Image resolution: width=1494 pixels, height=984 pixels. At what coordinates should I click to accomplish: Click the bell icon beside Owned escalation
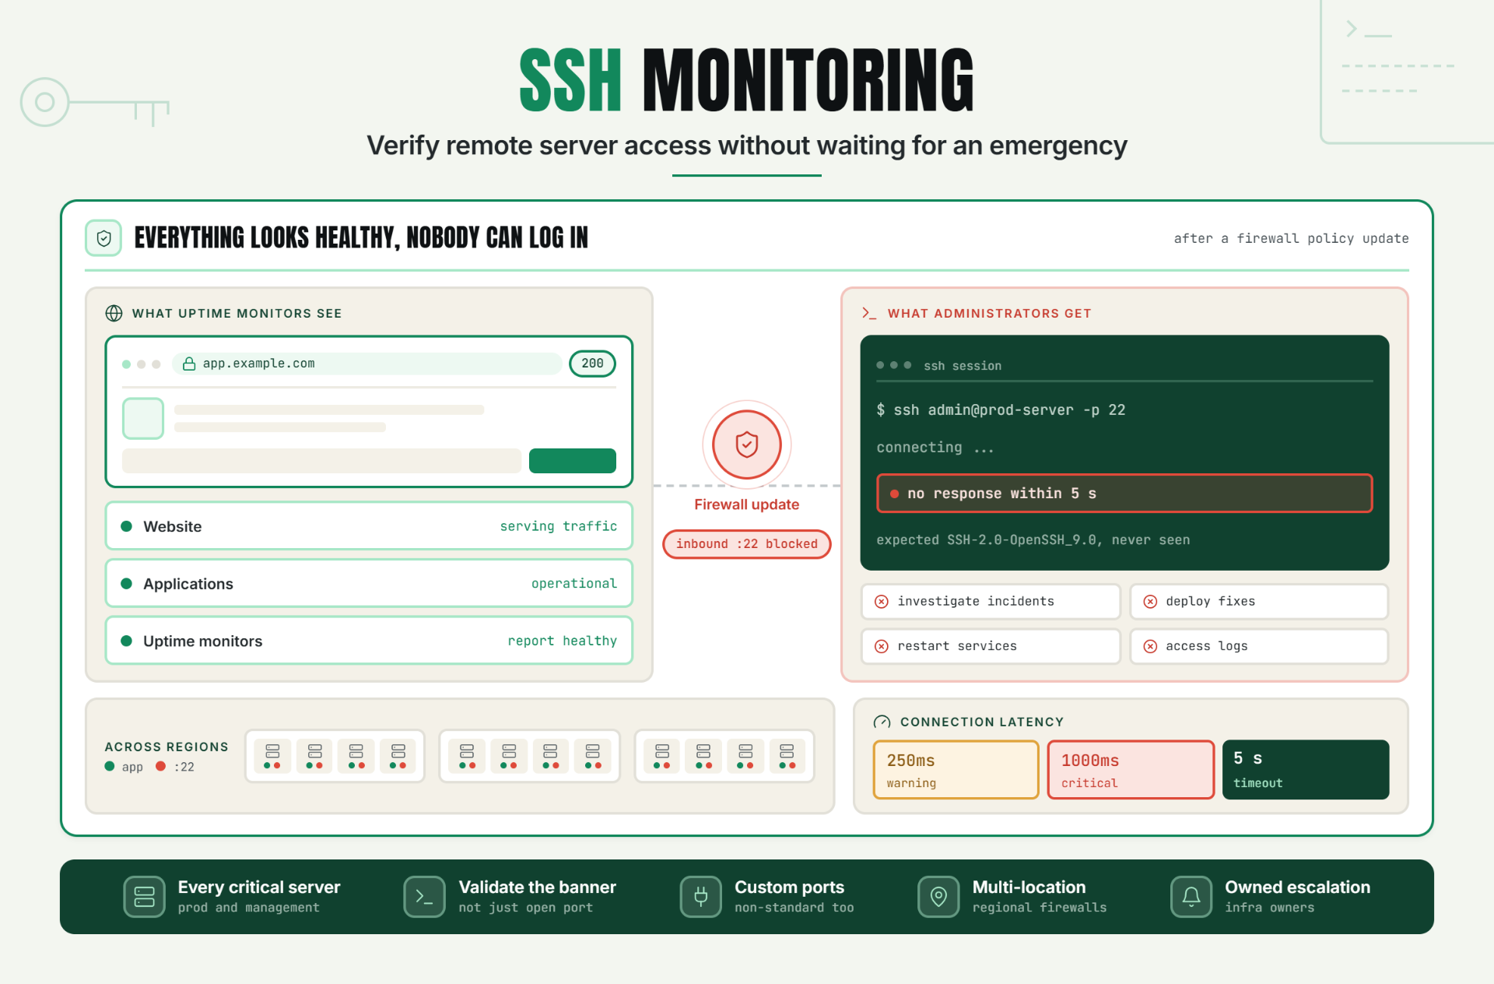[x=1191, y=897]
